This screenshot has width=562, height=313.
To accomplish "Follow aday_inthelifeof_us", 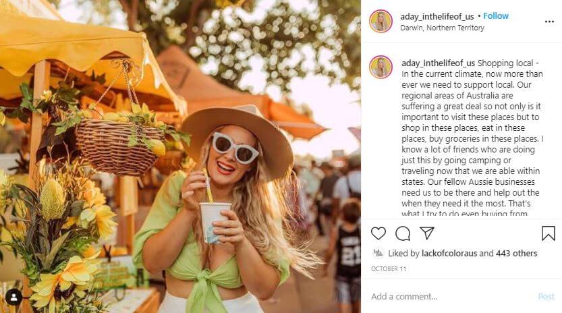I will (x=496, y=16).
